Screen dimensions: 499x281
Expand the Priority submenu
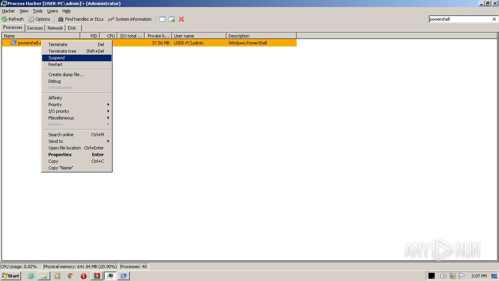(77, 105)
